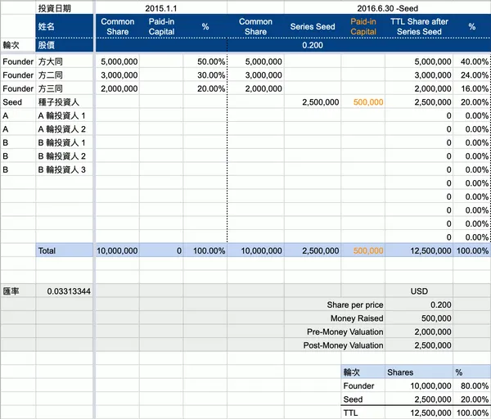Screen dimensions: 491x419
Task: Select the Series Seed column header
Action: coord(313,26)
